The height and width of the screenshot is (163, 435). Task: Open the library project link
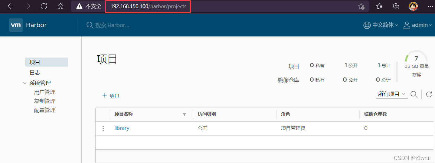click(x=122, y=128)
